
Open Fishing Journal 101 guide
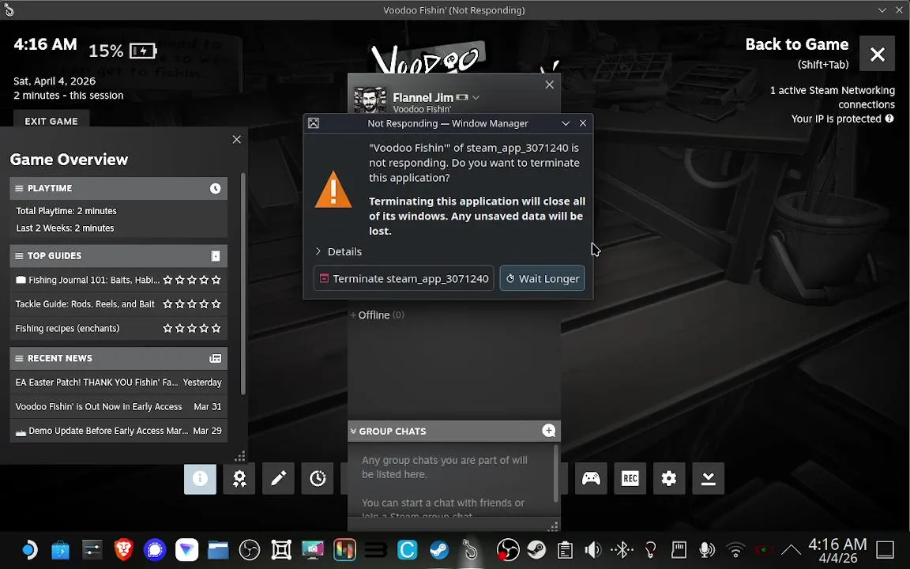[118, 280]
